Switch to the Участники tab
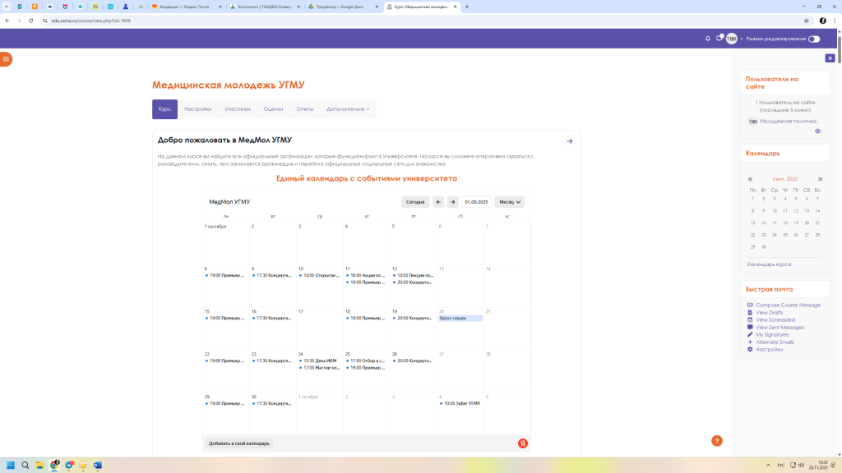Screen dimensions: 842x473 click(238, 109)
